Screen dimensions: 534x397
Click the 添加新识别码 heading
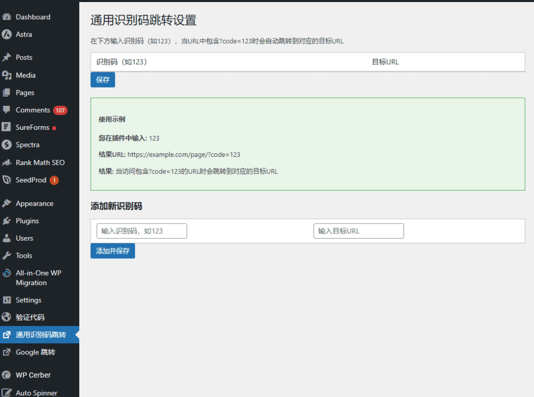116,206
